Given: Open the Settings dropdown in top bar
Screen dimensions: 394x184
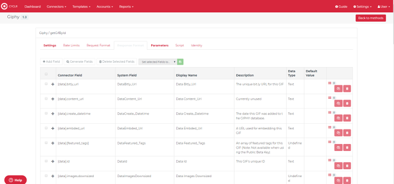Looking at the screenshot, I should point(362,7).
